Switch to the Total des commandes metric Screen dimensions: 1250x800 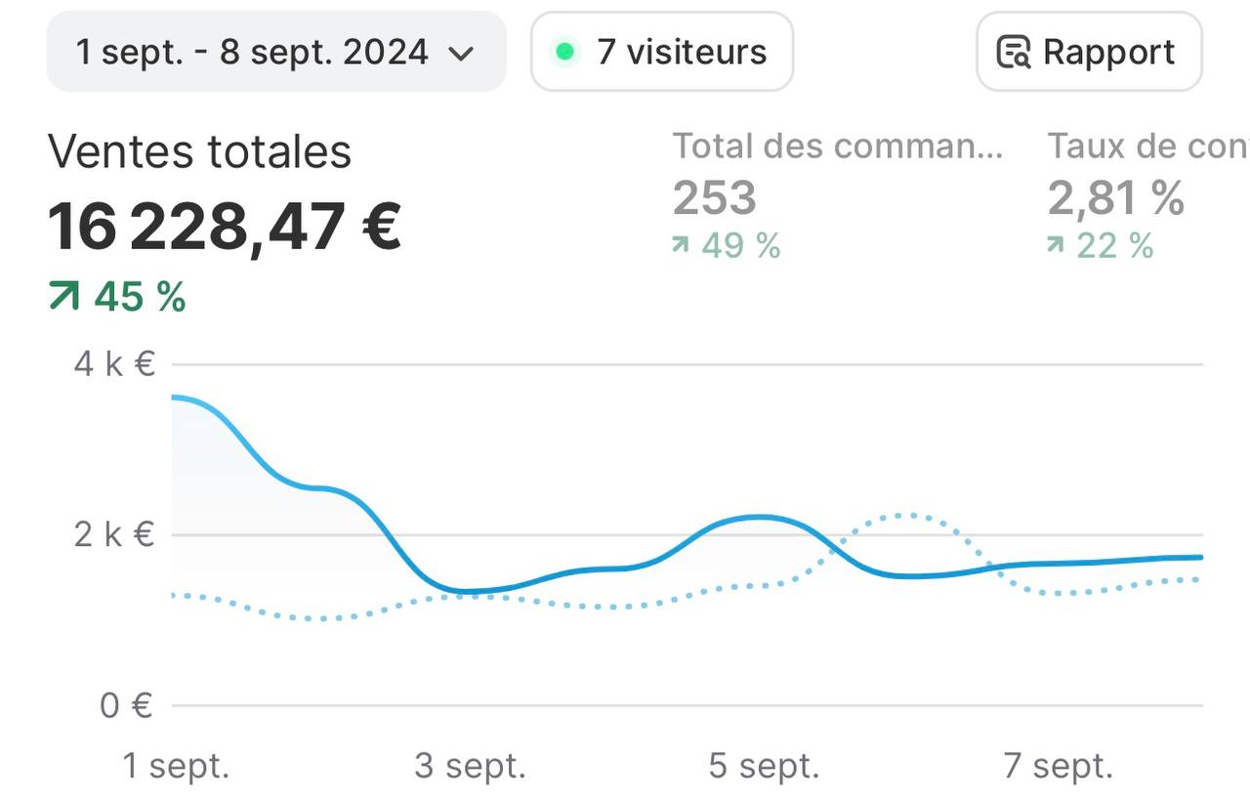tap(837, 147)
